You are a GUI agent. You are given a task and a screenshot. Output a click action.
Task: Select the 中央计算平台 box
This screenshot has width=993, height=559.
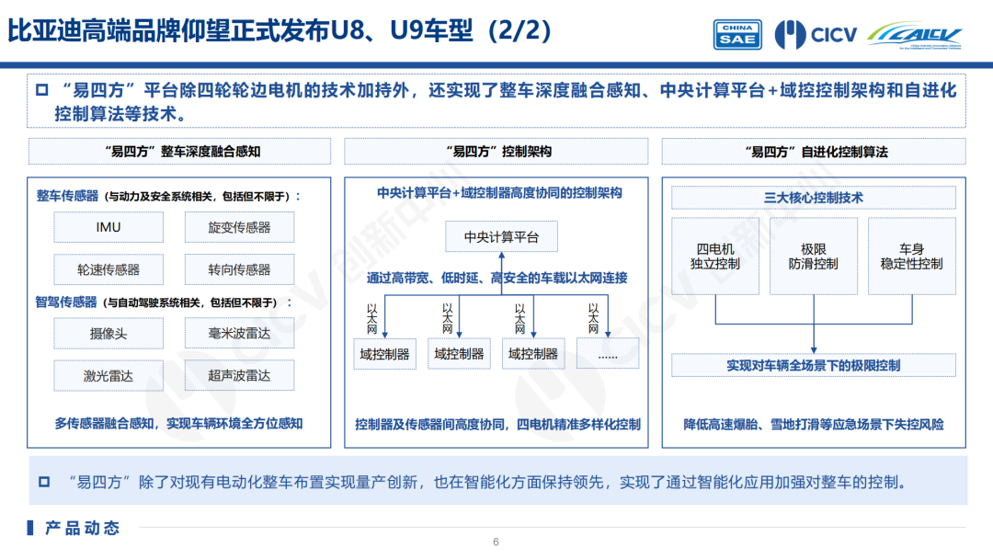(x=501, y=237)
